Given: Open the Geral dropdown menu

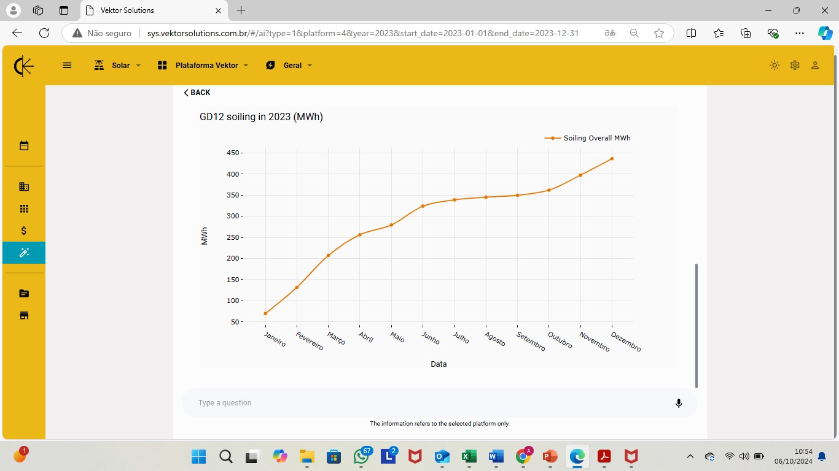Looking at the screenshot, I should click(x=289, y=65).
